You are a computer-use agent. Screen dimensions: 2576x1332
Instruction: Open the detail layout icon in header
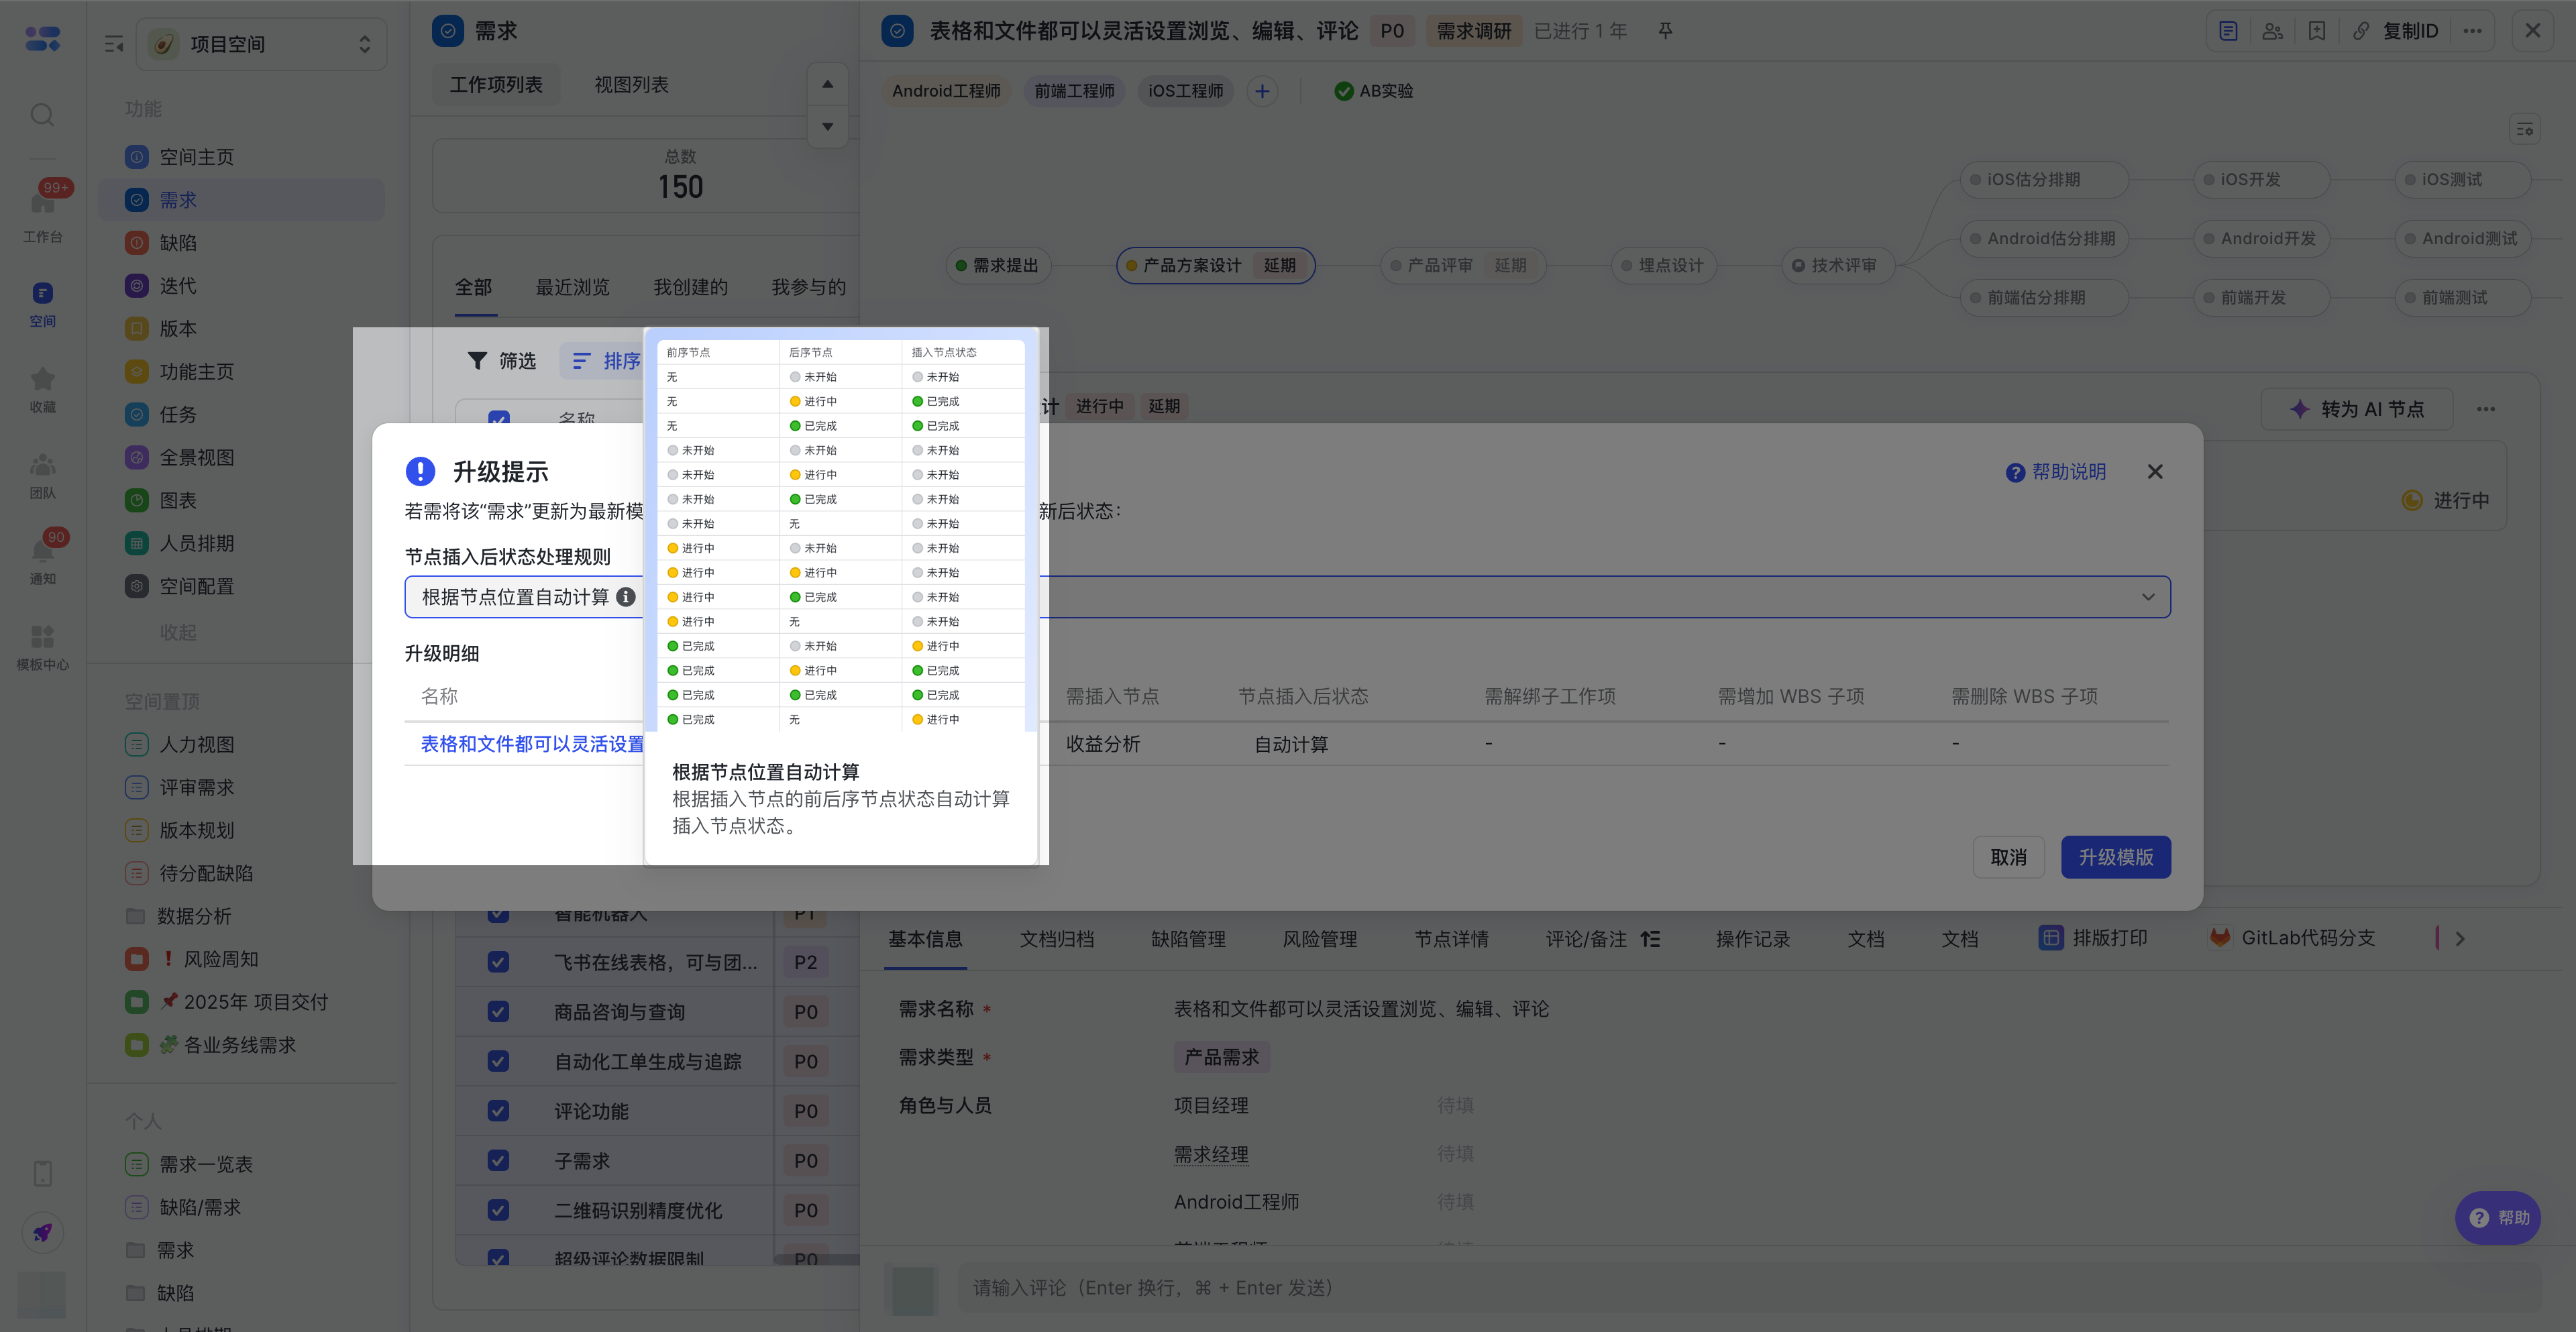point(2228,31)
